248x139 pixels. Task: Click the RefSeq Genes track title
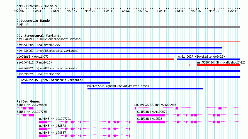(x=28, y=101)
